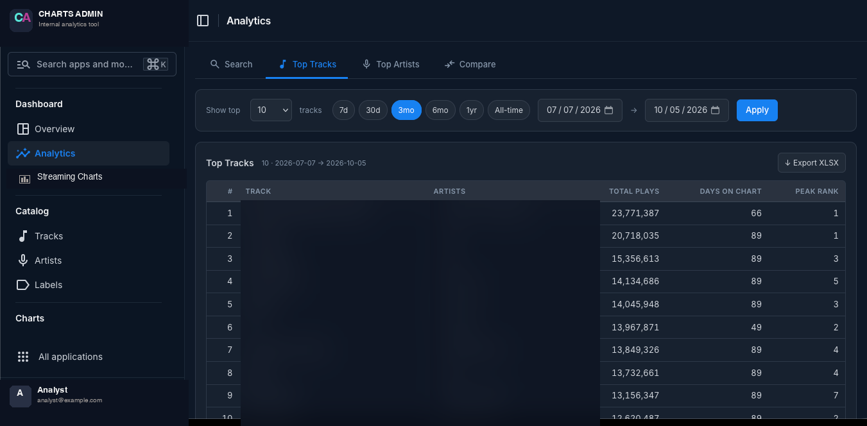Viewport: 867px width, 426px height.
Task: Click the Top Tracks table title
Action: (x=230, y=163)
